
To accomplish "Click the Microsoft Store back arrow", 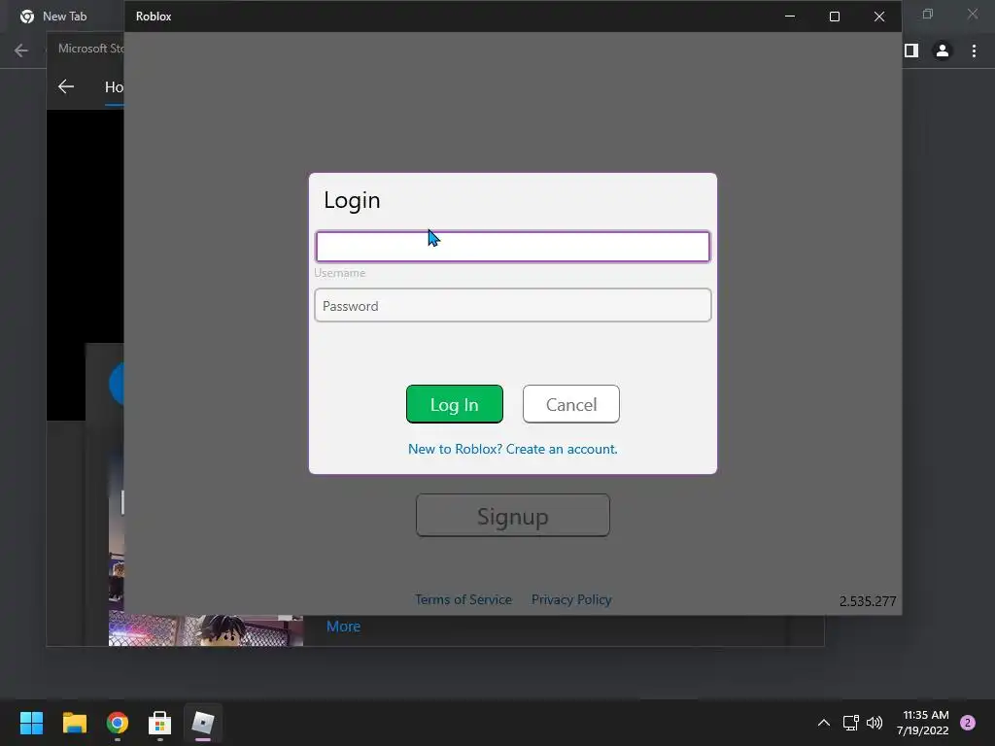I will point(66,86).
